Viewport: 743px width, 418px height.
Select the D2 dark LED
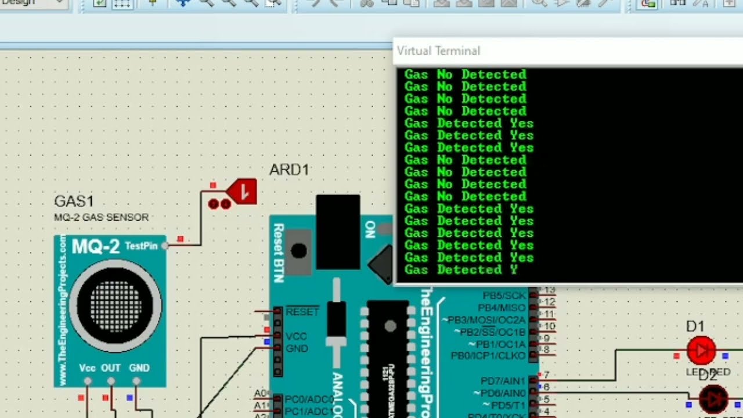tap(713, 399)
